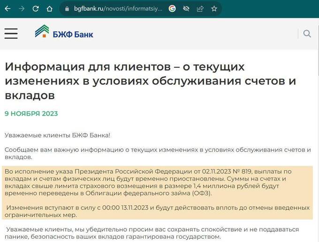Open the hamburger site menu

point(11,34)
